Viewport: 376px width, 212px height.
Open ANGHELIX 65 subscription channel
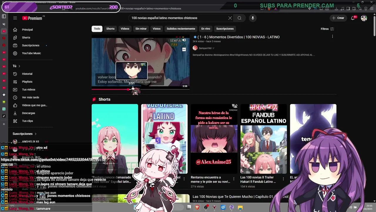pyautogui.click(x=30, y=142)
